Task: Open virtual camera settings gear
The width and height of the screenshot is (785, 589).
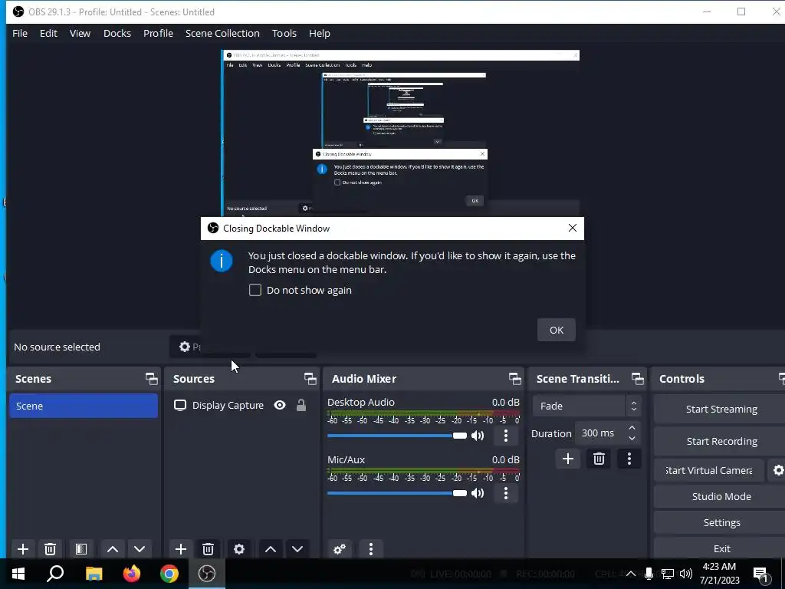Action: [x=778, y=470]
